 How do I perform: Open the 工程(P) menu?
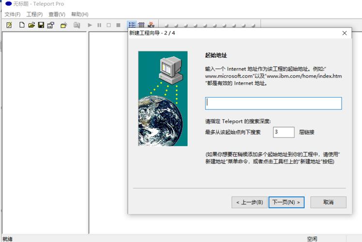35,15
